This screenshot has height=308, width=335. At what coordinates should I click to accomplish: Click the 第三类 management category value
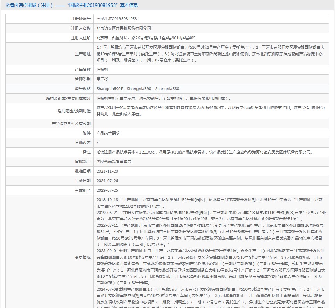tap(102, 79)
